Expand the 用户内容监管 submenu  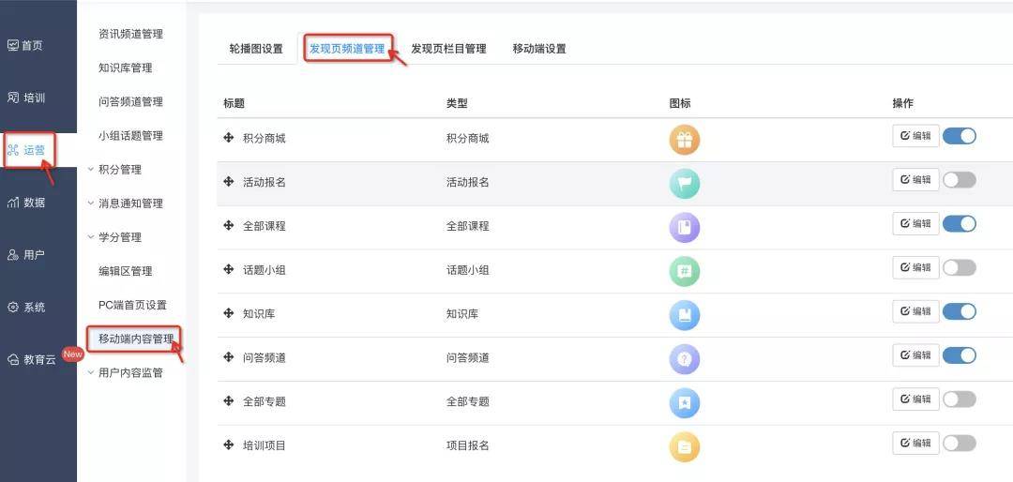pos(126,372)
